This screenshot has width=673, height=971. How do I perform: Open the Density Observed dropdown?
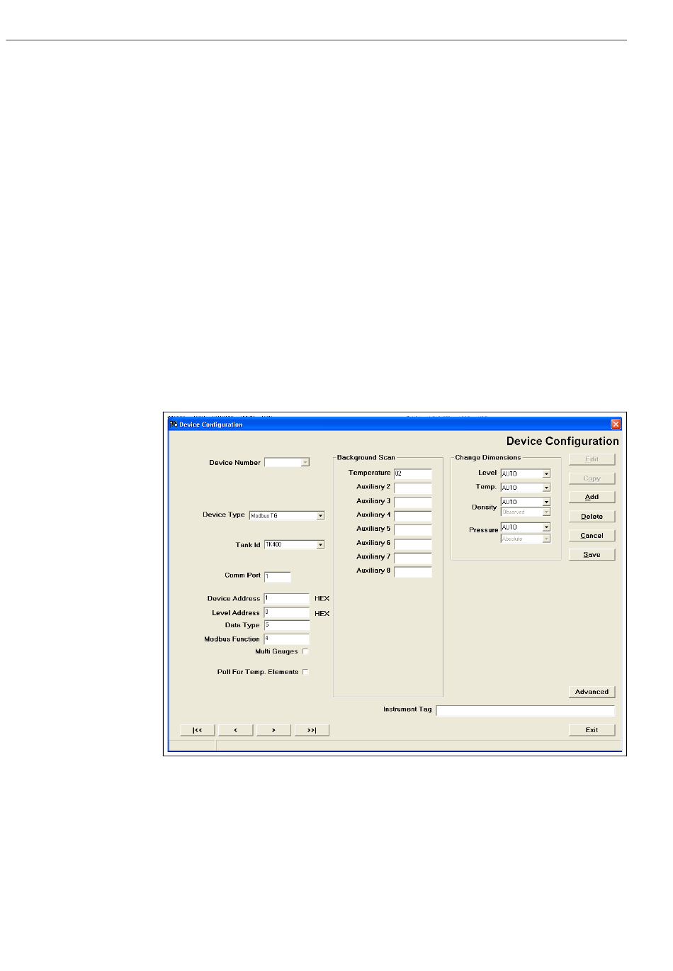[546, 512]
